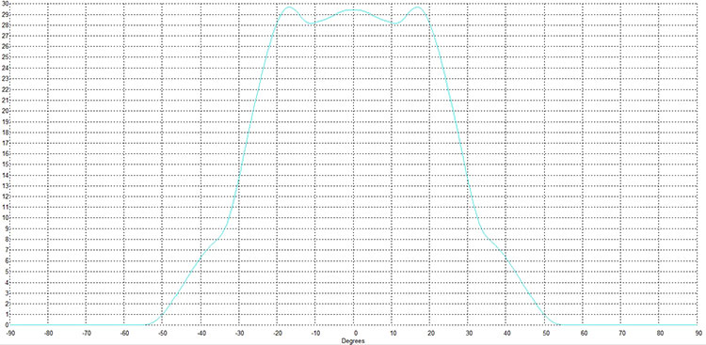Click the flat baseline at 70 degrees
The width and height of the screenshot is (706, 345).
coord(622,324)
